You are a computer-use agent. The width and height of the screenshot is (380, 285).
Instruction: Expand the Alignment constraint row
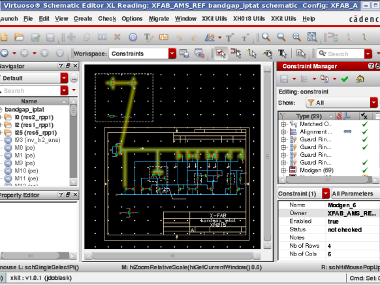tap(283, 132)
